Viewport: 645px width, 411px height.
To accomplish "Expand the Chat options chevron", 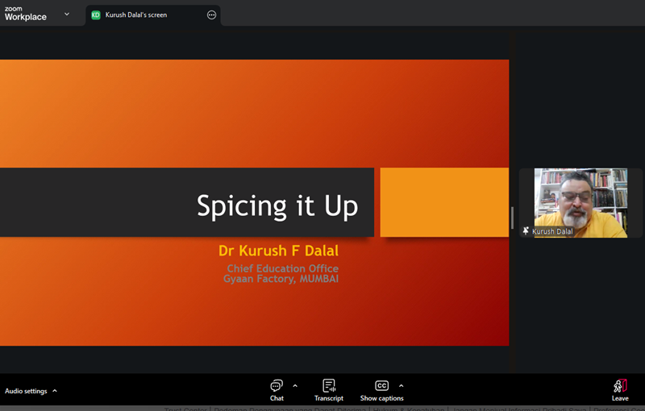I will coord(295,386).
